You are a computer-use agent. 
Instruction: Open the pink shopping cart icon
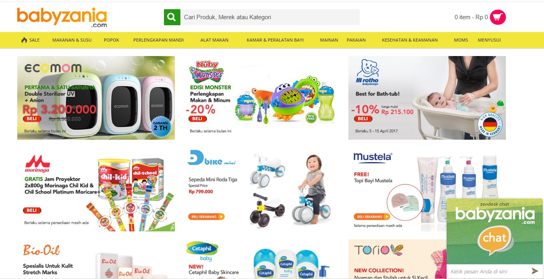(498, 17)
